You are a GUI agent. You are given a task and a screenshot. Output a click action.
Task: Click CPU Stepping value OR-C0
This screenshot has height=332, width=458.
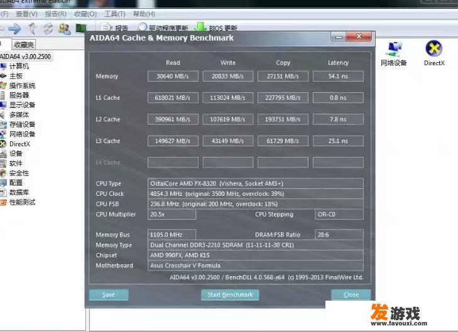(x=339, y=214)
